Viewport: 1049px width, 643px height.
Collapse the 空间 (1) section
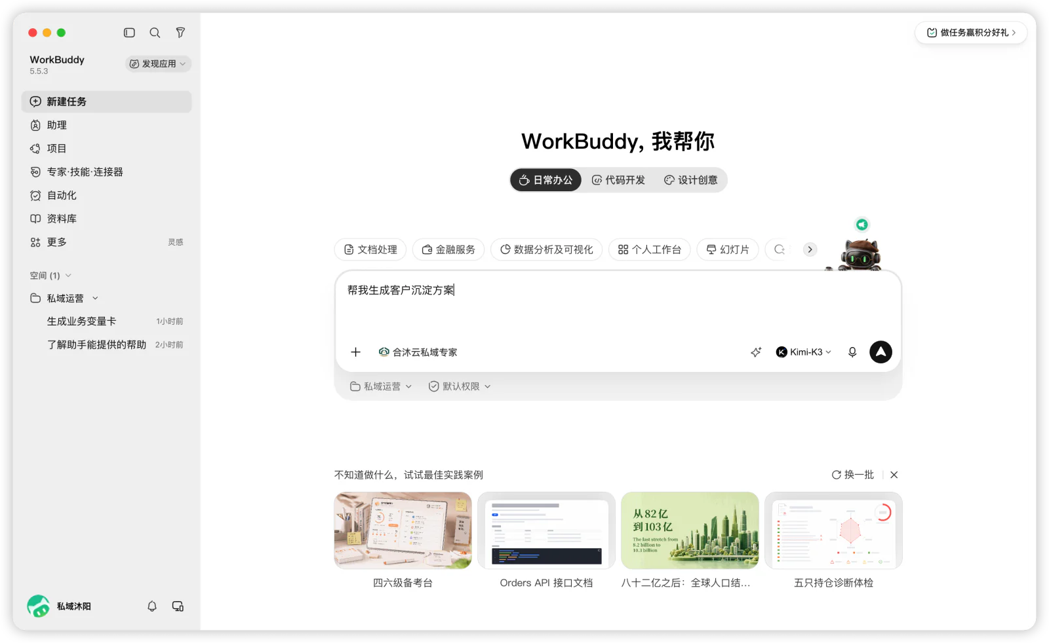click(50, 276)
